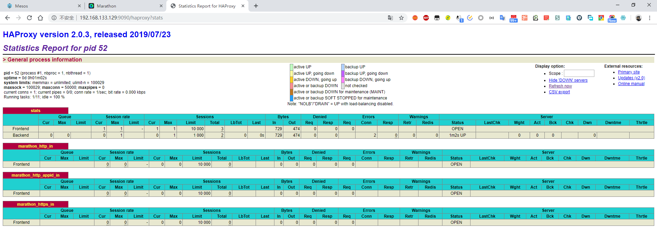Click the Refresh now link
657x245 pixels.
[x=560, y=86]
